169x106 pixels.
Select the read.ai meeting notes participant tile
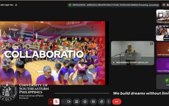click(x=163, y=65)
